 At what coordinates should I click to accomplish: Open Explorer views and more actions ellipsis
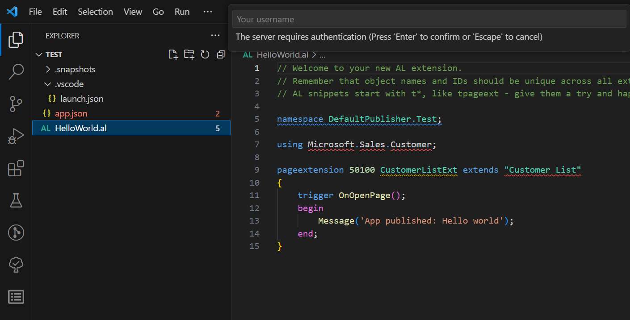pyautogui.click(x=215, y=35)
